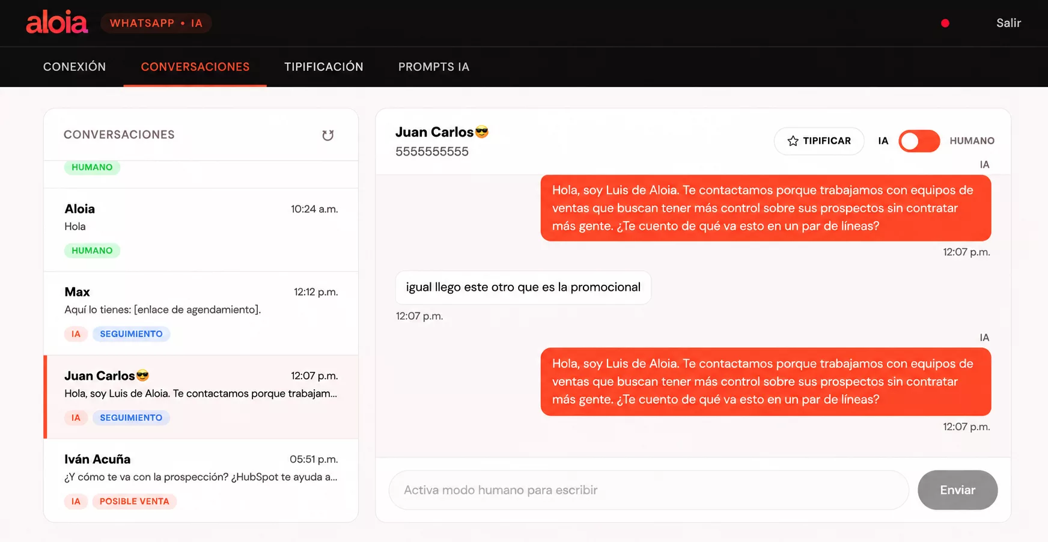Click Iván Acuña's HubSpot preview text
The width and height of the screenshot is (1048, 542).
(201, 477)
